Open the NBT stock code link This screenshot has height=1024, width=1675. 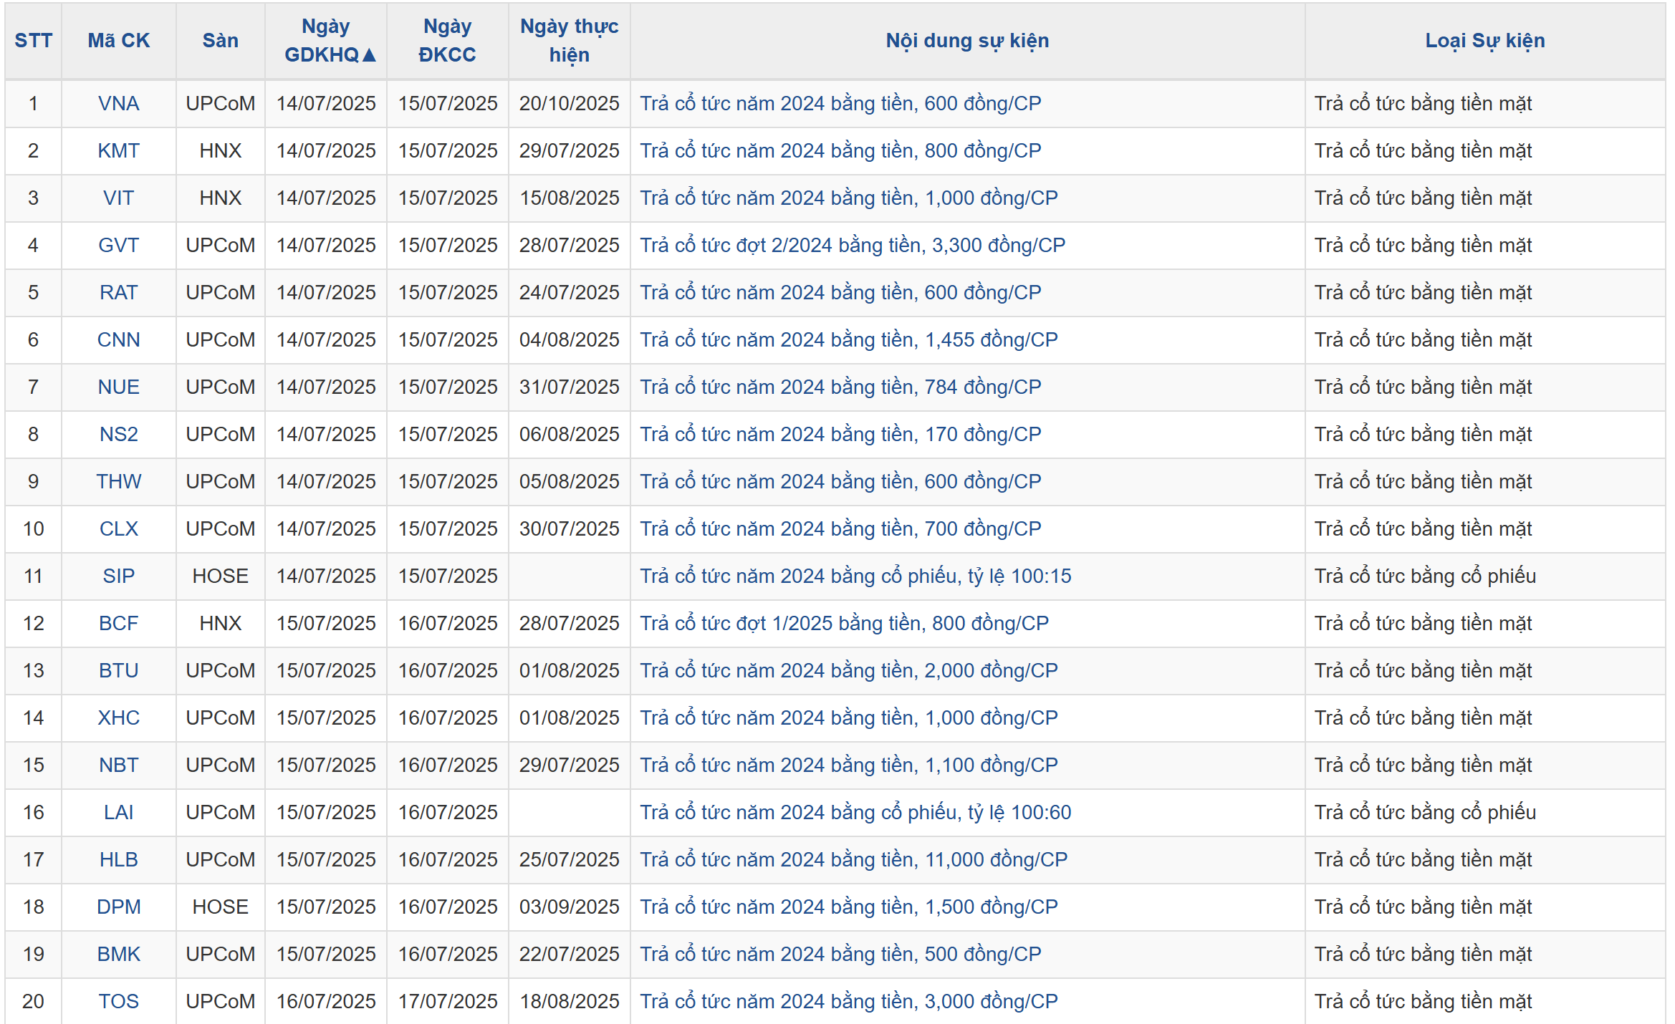pos(118,765)
